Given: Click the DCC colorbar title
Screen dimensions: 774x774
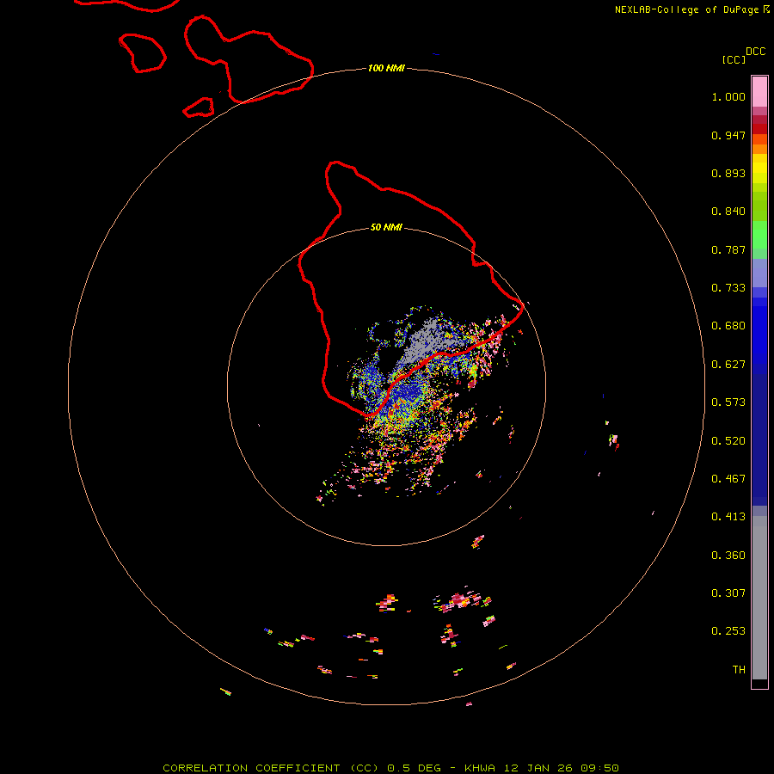Looking at the screenshot, I should pos(756,52).
